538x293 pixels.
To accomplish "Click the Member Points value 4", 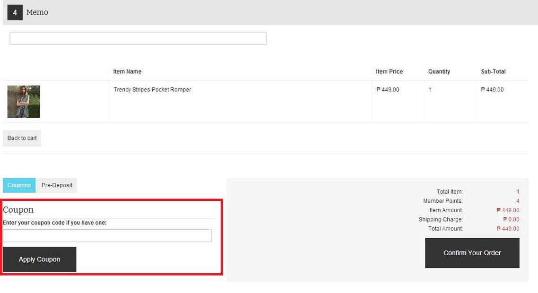I will pyautogui.click(x=517, y=201).
